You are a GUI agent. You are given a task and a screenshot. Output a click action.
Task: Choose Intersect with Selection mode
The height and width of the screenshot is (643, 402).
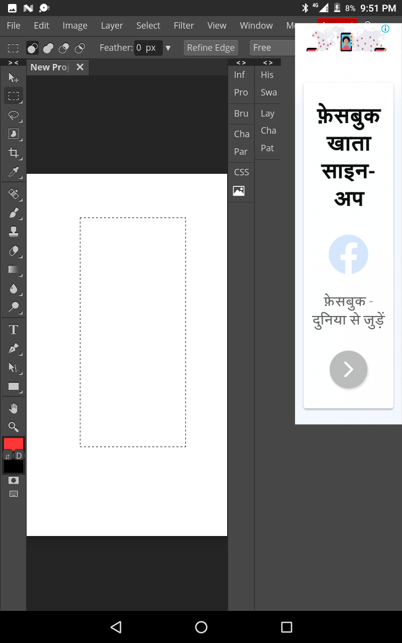79,48
